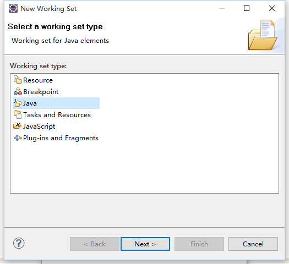
Task: Maximize the New Working Set dialog
Action: coord(247,8)
